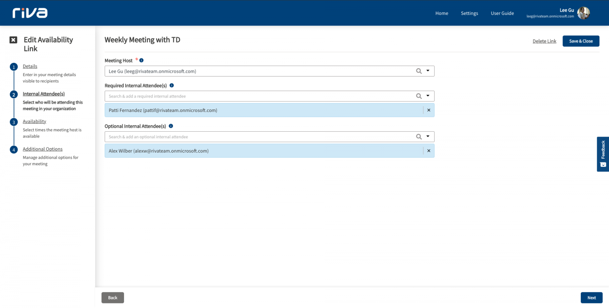Click the Delete Link link
Screen dimensions: 609x308
pos(544,41)
